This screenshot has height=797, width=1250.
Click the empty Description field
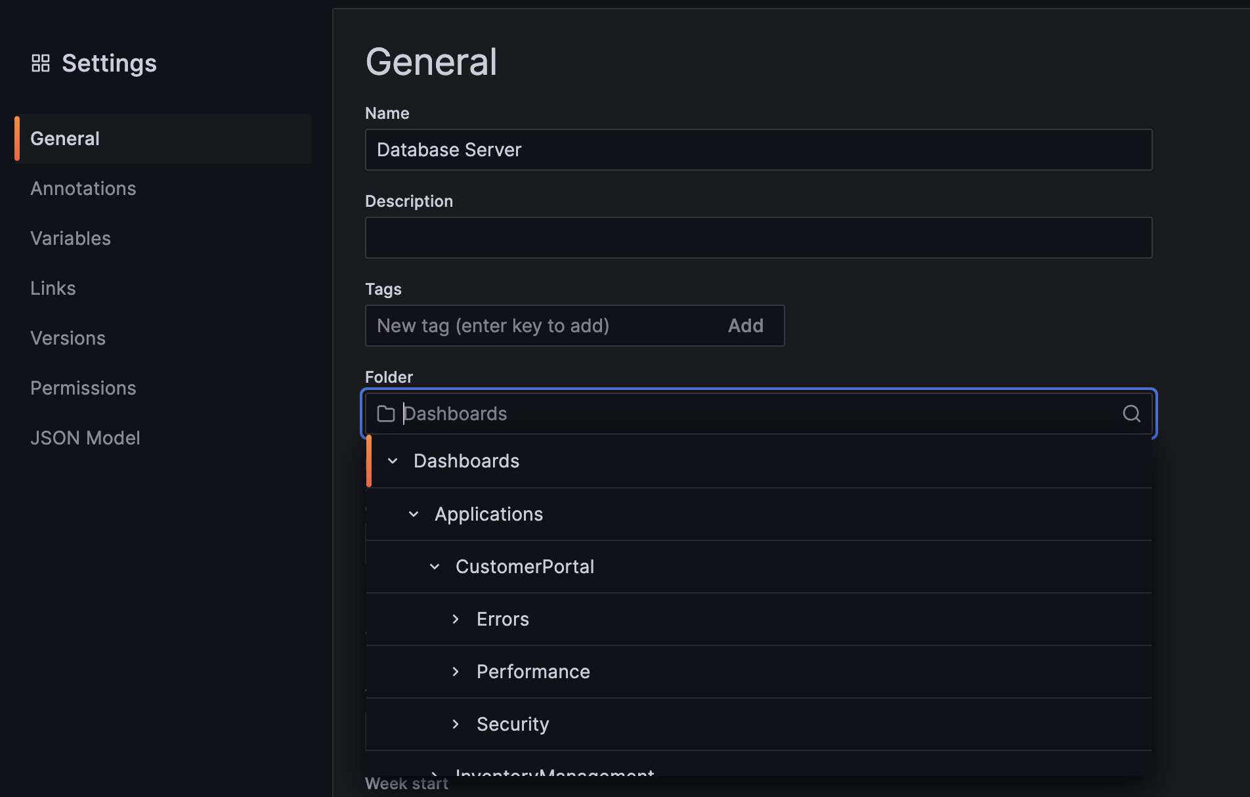[x=758, y=238]
